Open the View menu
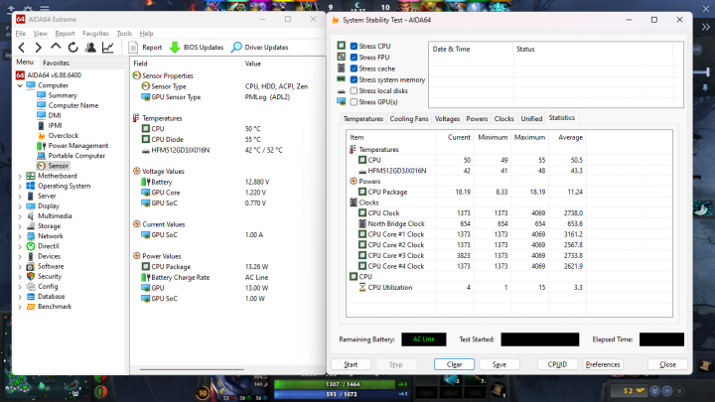This screenshot has width=715, height=402. tap(40, 34)
